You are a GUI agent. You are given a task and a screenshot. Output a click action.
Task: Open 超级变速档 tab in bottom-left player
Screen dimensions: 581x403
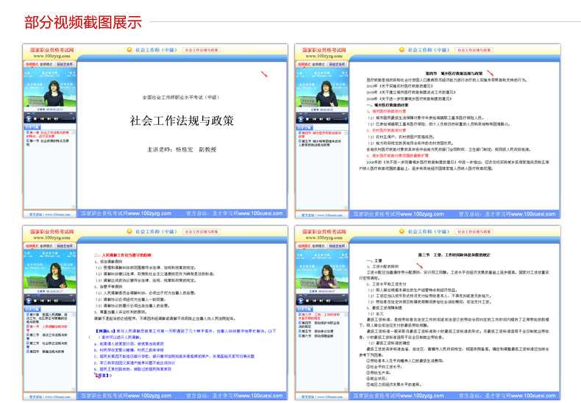(x=66, y=247)
